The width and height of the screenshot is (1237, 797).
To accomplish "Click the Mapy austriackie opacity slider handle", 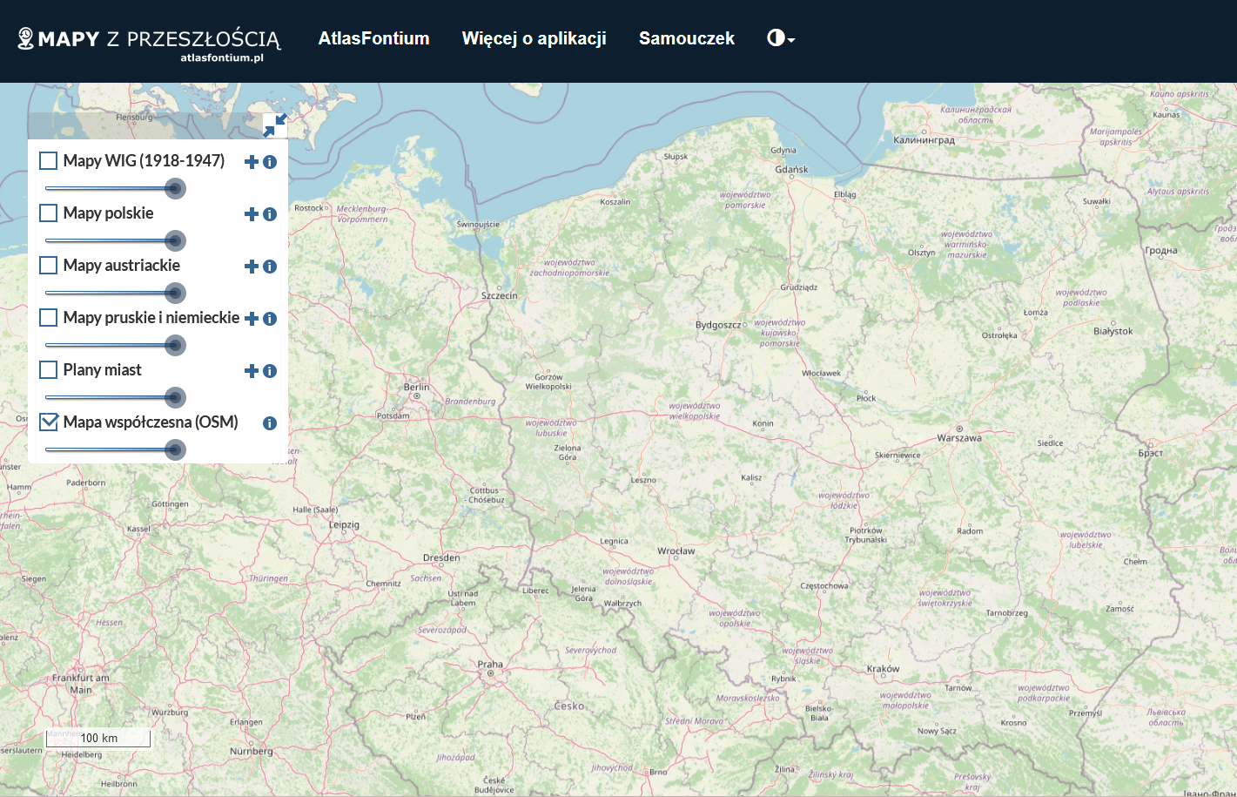I will 175,293.
